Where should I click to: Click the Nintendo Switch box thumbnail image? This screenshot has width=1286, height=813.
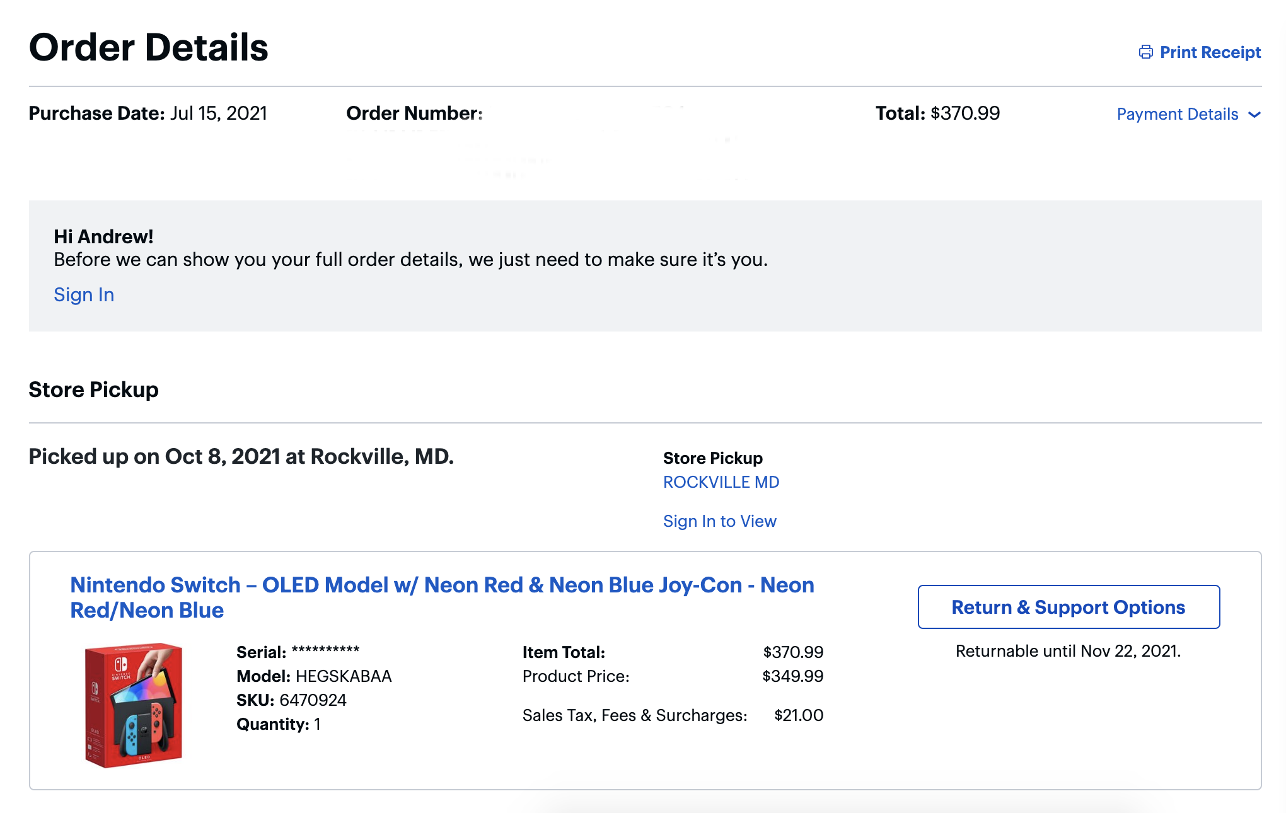pyautogui.click(x=134, y=705)
